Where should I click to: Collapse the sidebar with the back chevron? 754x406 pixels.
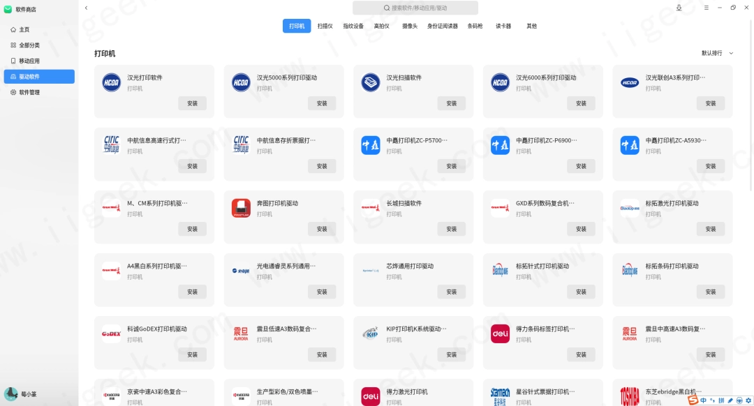click(x=86, y=7)
